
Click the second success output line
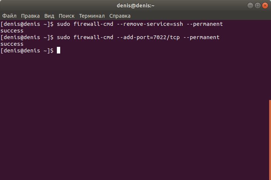click(x=12, y=44)
